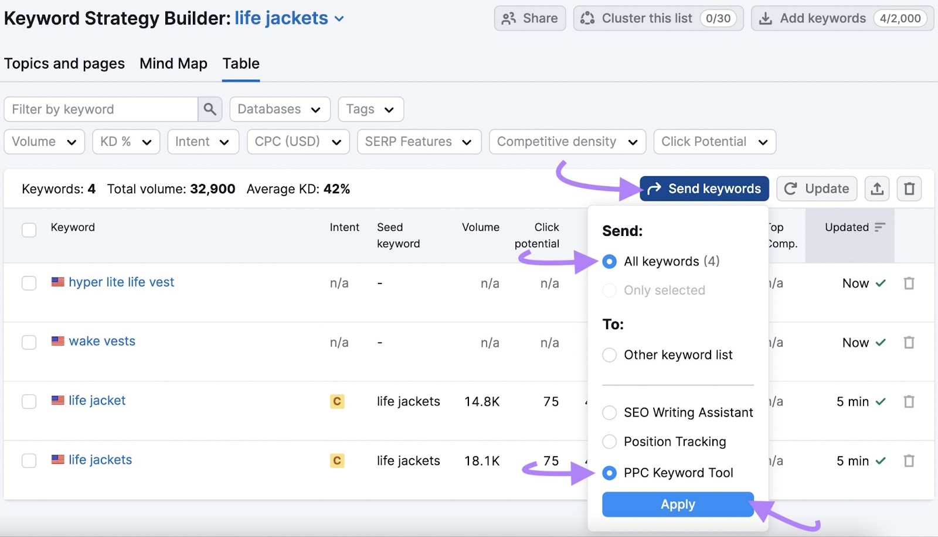Click the Total volume 32,900 text
Screen dimensions: 938x537
click(171, 189)
